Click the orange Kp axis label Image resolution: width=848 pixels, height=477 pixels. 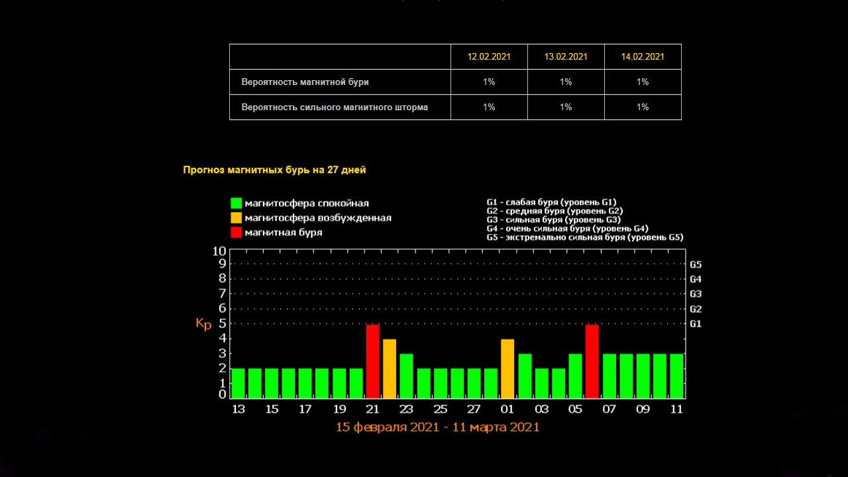click(x=203, y=323)
